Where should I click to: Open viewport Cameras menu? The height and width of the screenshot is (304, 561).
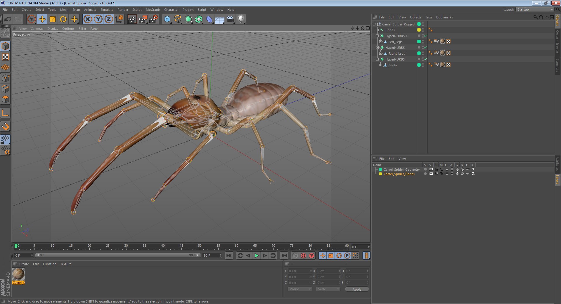pos(37,29)
